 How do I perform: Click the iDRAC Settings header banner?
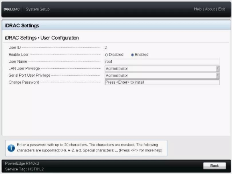116,25
